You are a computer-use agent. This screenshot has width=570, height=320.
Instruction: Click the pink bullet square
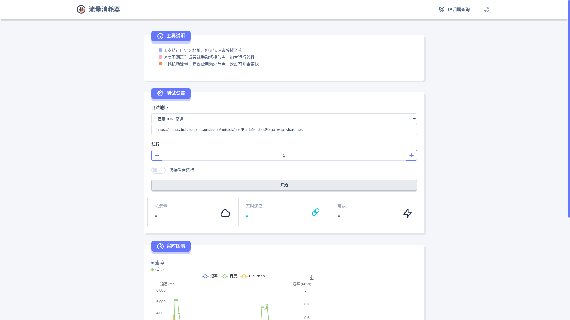[160, 57]
